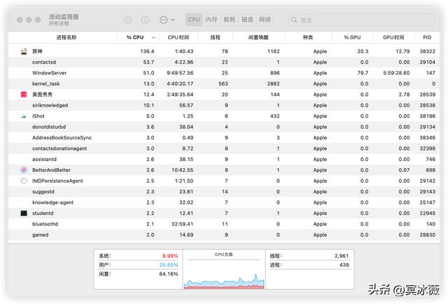Image resolution: width=448 pixels, height=304 pixels.
Task: Sort by CPU 时间 column header
Action: point(178,37)
